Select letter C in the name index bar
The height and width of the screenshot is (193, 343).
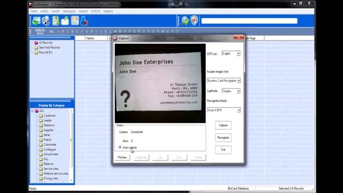click(68, 32)
